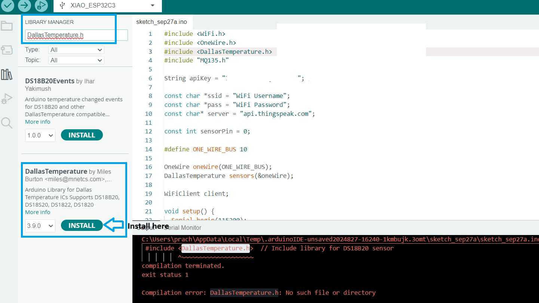This screenshot has height=303, width=539.
Task: Click the 'Compilation error' output message
Action: (258, 293)
